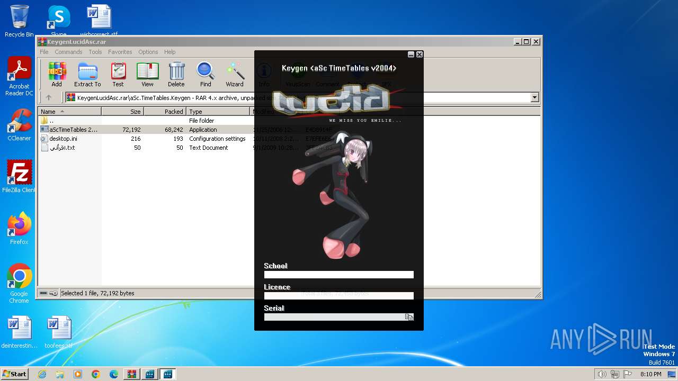Click the network tray icon
Screen dimensions: 678x381
click(x=614, y=374)
